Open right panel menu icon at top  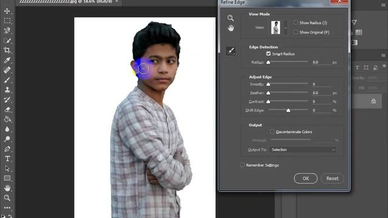383,5
